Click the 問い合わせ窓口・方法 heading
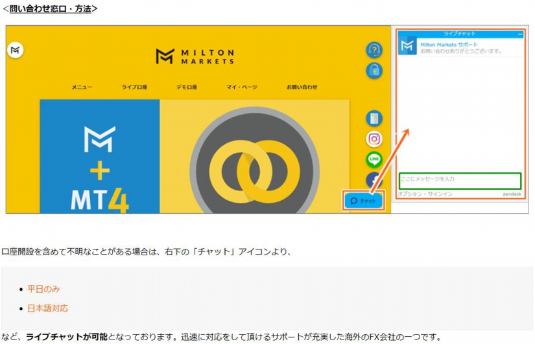Image resolution: width=535 pixels, height=344 pixels. point(50,9)
